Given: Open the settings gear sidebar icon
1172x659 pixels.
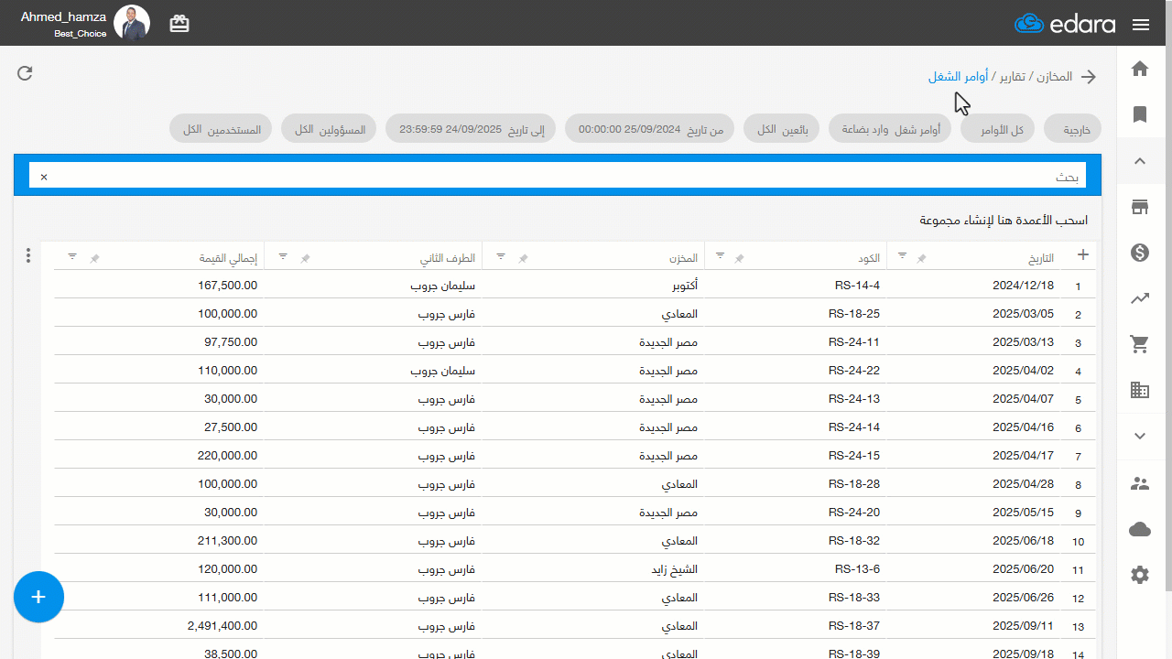Looking at the screenshot, I should tap(1140, 575).
